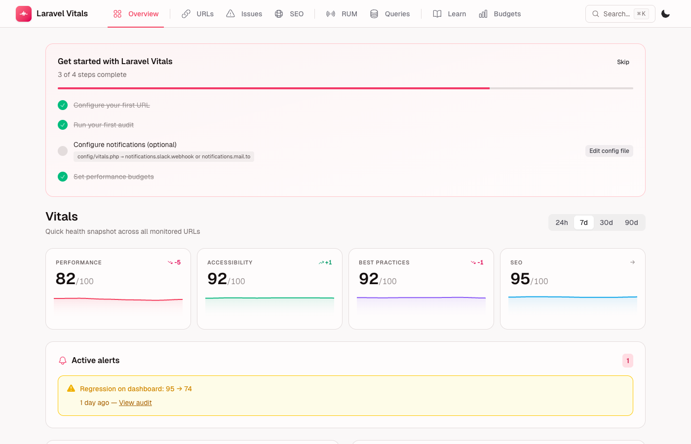
Task: Click the Accessibility score 92
Action: point(217,279)
